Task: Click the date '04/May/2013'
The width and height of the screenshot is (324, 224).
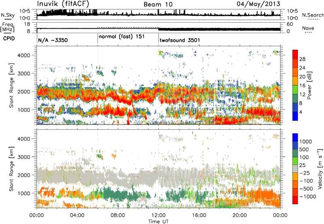Action: coord(258,4)
